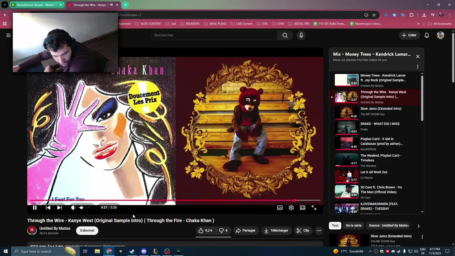Viewport: 455px width, 256px height.
Task: Open the Shazam browser extension
Action: 394,15
